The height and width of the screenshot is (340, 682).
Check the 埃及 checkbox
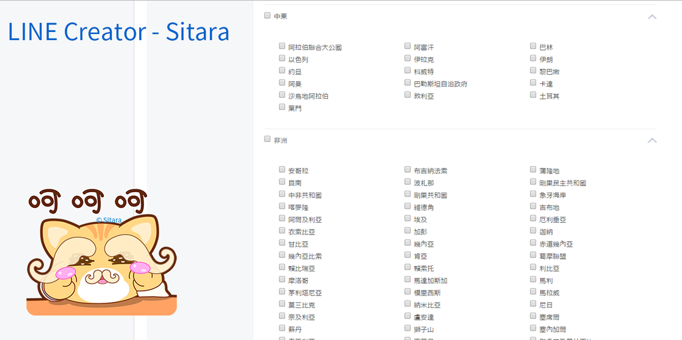(408, 219)
